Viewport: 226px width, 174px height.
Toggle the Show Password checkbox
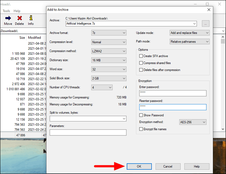[x=141, y=115]
